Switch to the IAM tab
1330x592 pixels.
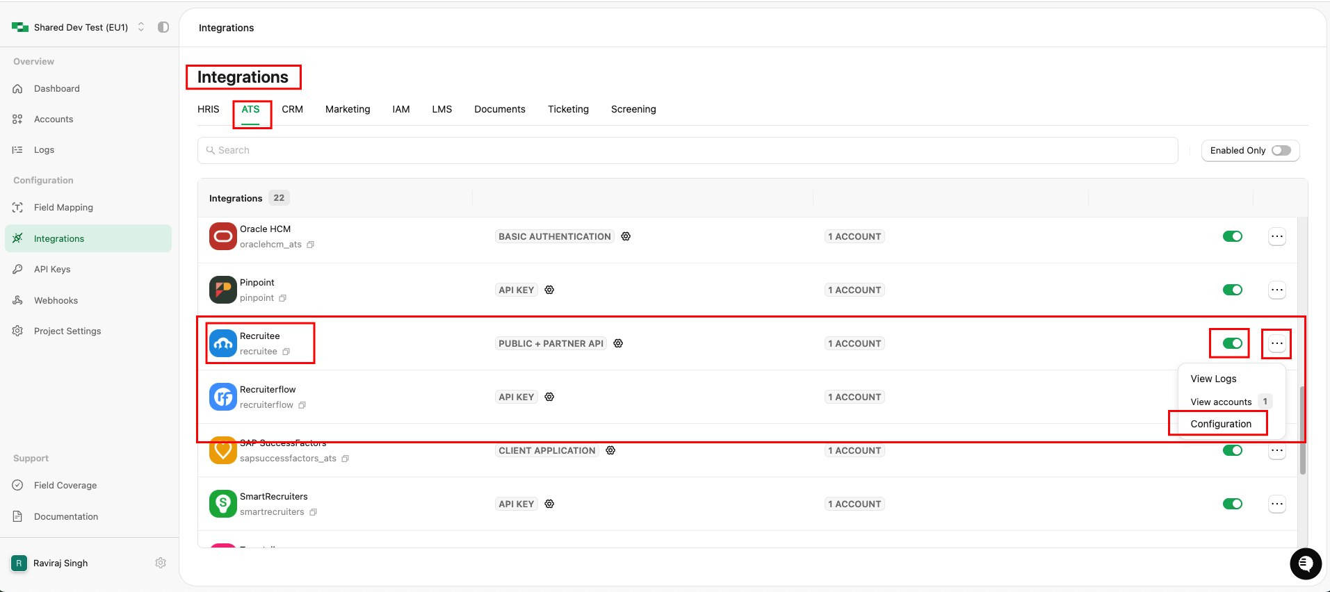pos(401,109)
